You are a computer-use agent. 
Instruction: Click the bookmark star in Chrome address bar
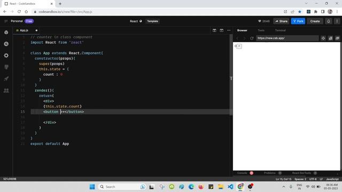pyautogui.click(x=300, y=12)
